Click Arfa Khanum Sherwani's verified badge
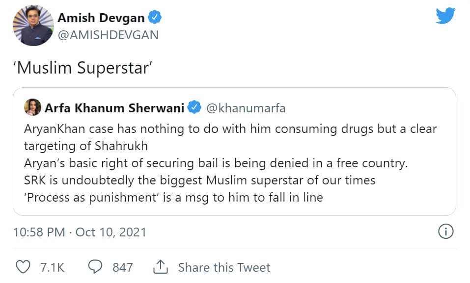This screenshot has height=283, width=470. [195, 107]
